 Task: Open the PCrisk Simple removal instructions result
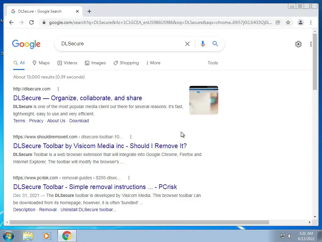(95, 187)
